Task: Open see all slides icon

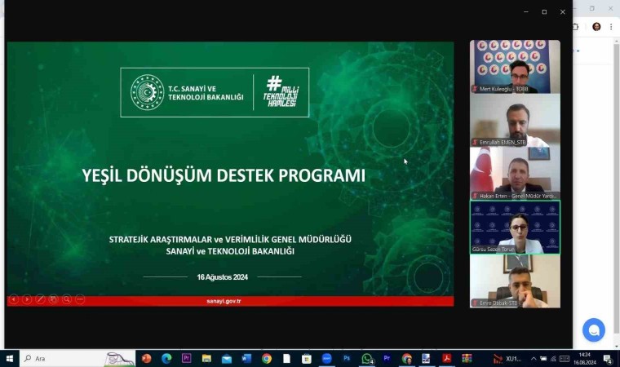Action: [53, 299]
